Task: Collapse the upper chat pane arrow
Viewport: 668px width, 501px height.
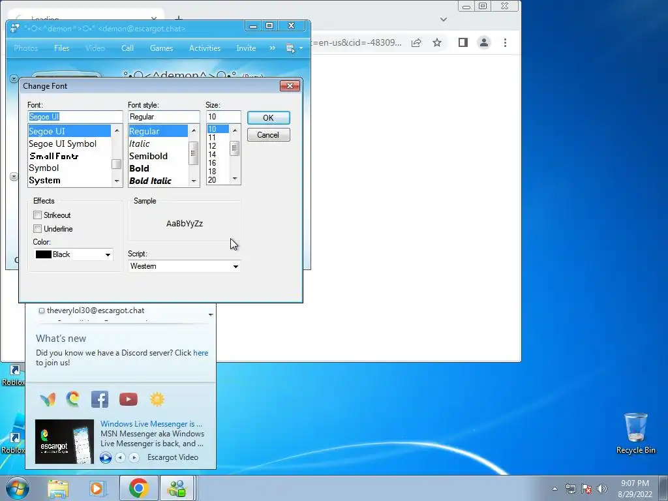Action: 14,79
